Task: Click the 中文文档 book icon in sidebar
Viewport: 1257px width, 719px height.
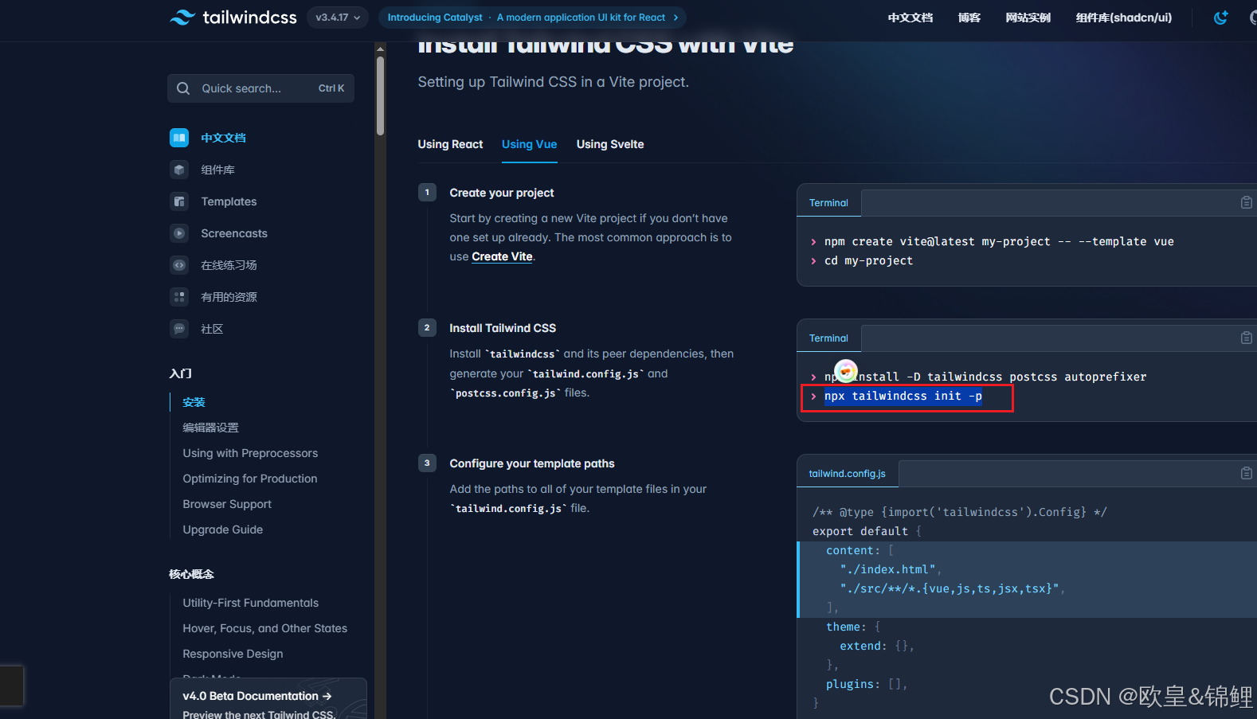Action: point(179,138)
